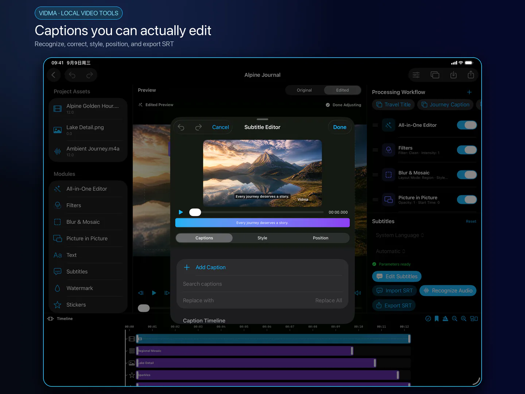
Task: Click Replace All
Action: click(x=328, y=301)
